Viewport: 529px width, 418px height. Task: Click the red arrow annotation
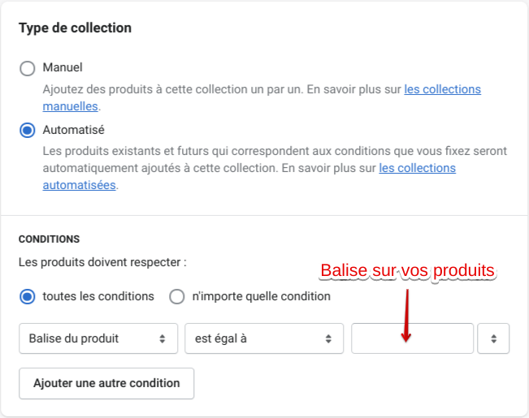(406, 312)
